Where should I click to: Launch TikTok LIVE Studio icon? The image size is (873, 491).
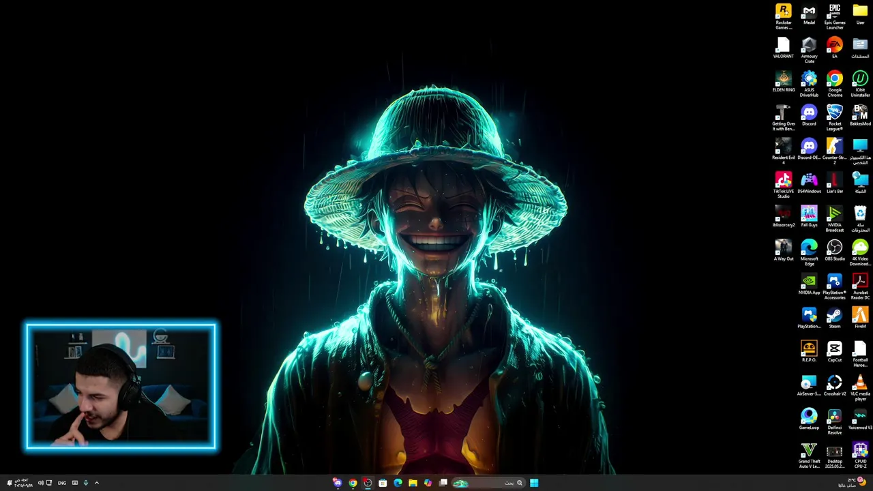click(x=784, y=185)
